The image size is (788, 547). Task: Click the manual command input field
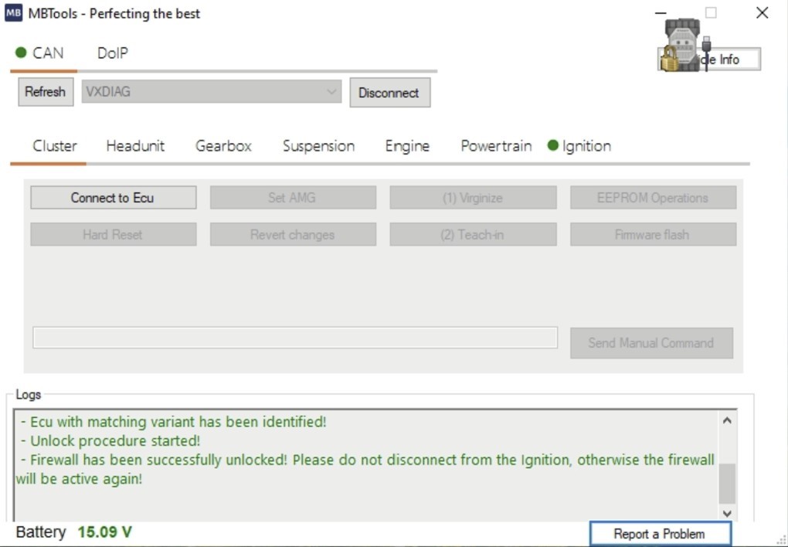point(294,338)
